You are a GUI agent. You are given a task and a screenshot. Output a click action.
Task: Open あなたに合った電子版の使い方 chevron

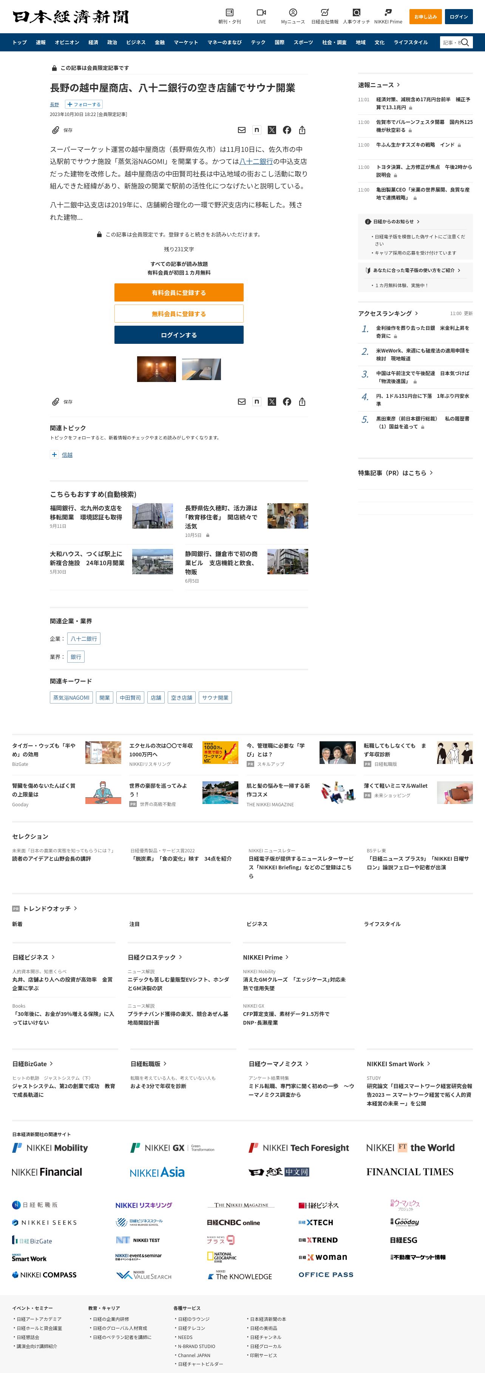pos(459,270)
